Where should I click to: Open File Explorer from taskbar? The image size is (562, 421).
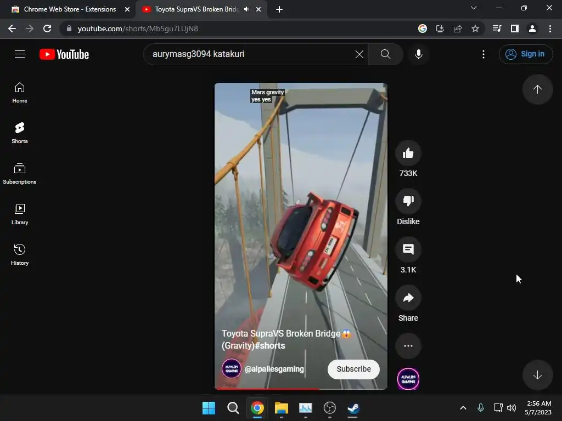pyautogui.click(x=282, y=408)
